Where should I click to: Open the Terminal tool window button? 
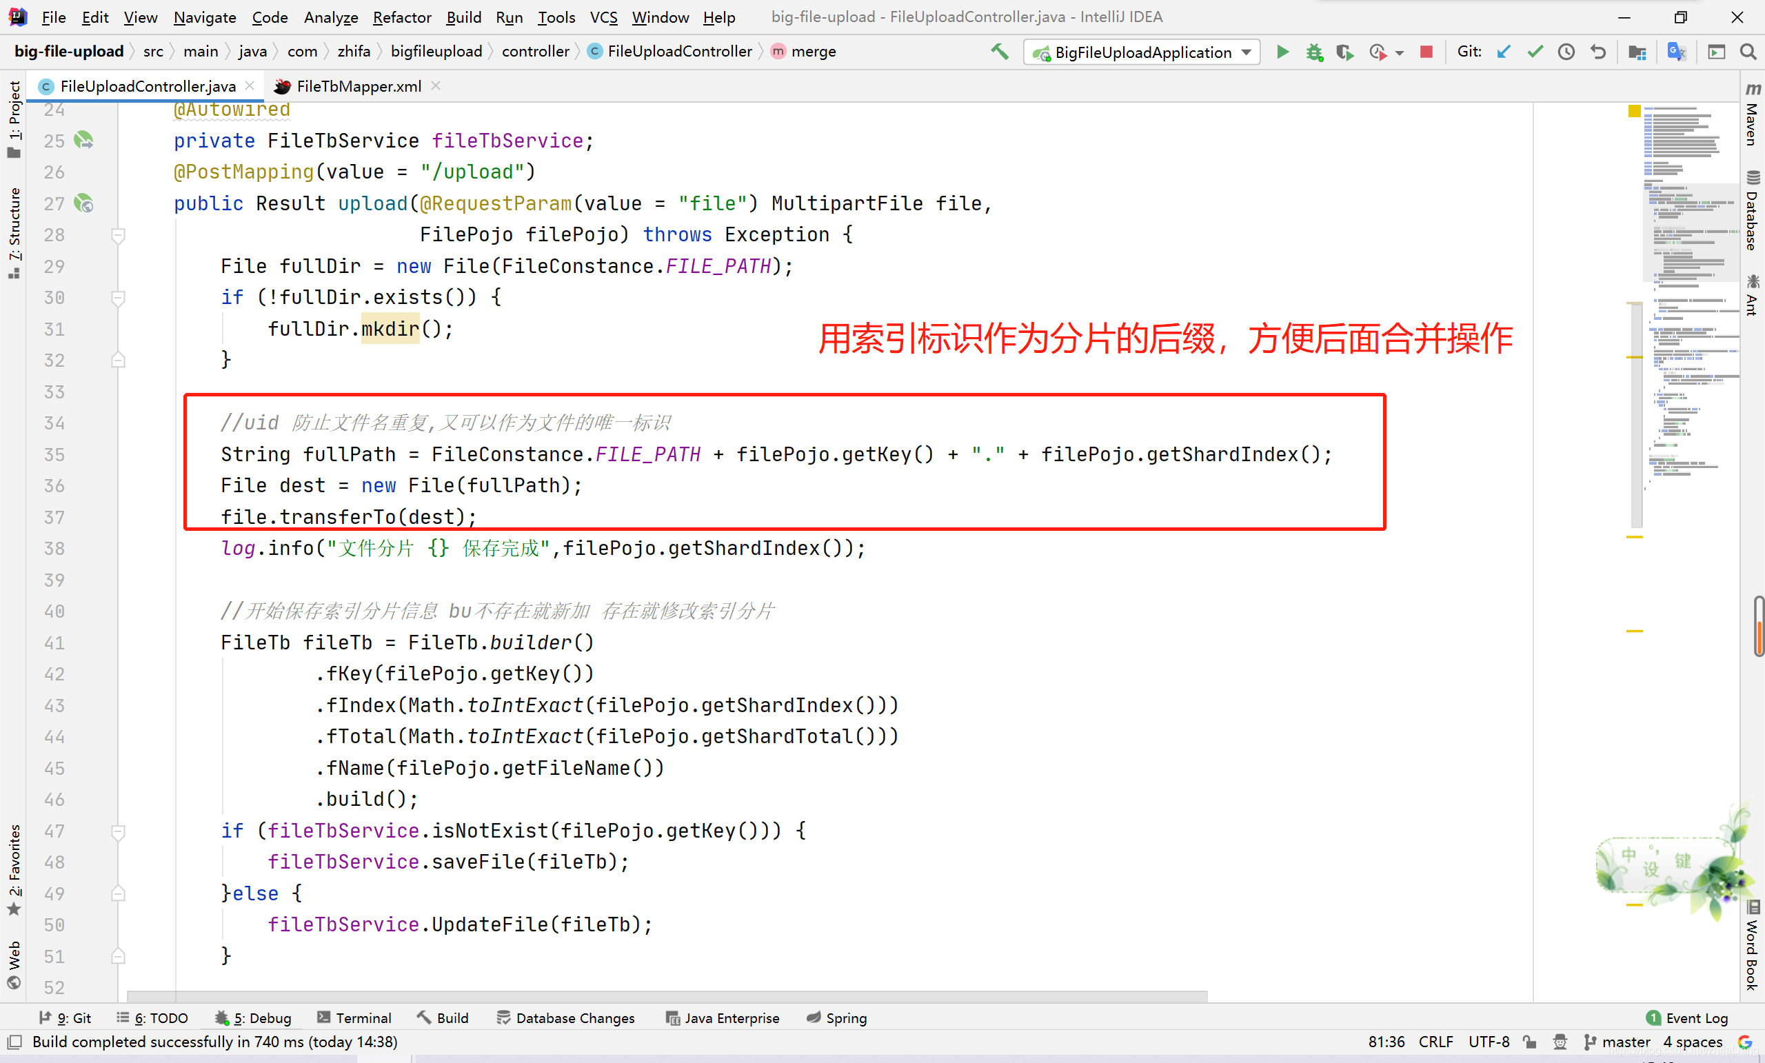(x=354, y=1018)
